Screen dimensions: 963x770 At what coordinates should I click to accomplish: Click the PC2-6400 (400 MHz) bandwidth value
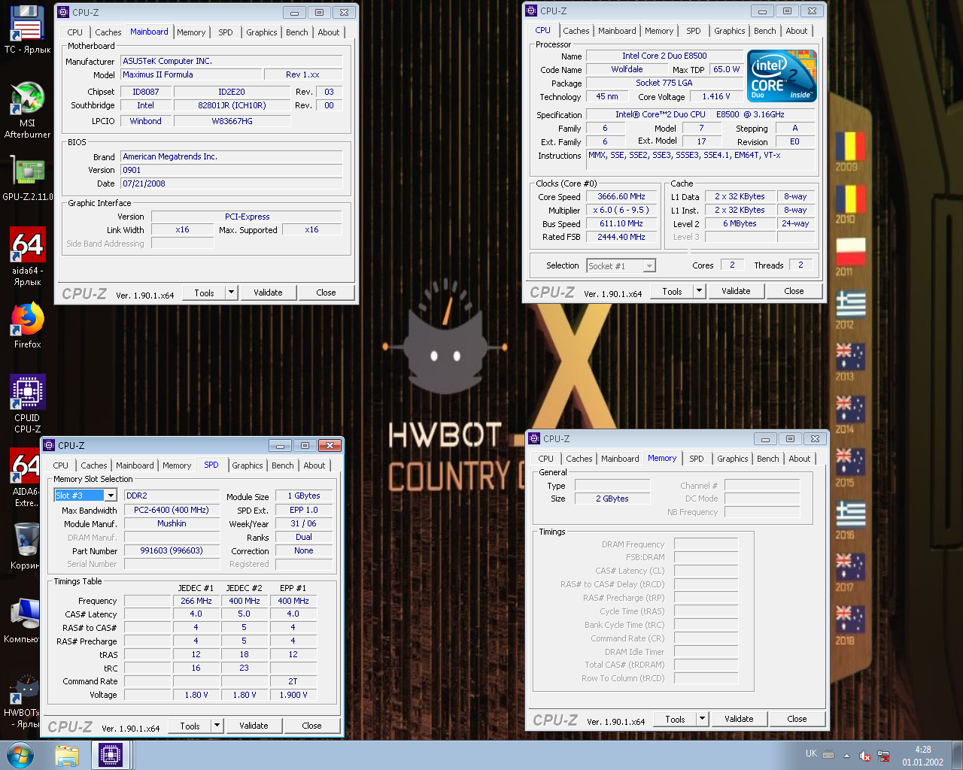[172, 510]
